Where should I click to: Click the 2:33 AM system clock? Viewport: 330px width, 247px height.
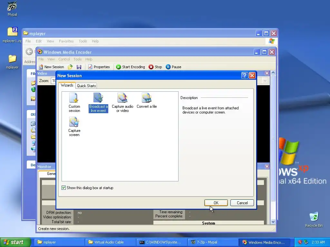[x=318, y=242]
